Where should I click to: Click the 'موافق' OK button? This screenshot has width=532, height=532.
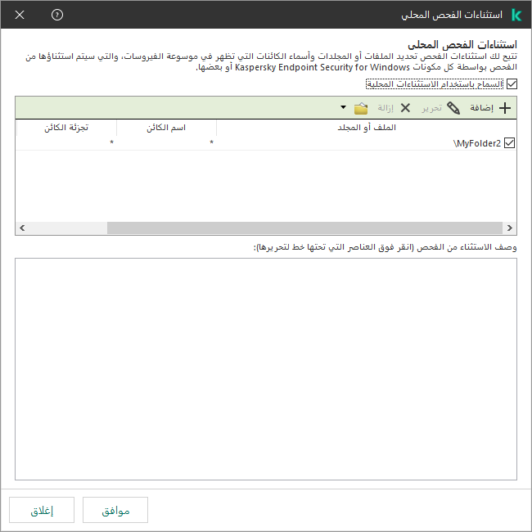point(115,510)
